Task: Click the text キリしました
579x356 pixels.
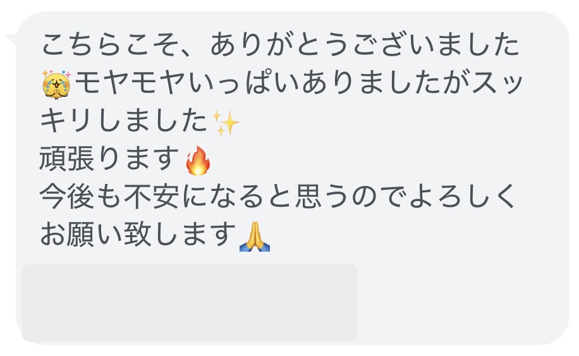Action: 123,121
